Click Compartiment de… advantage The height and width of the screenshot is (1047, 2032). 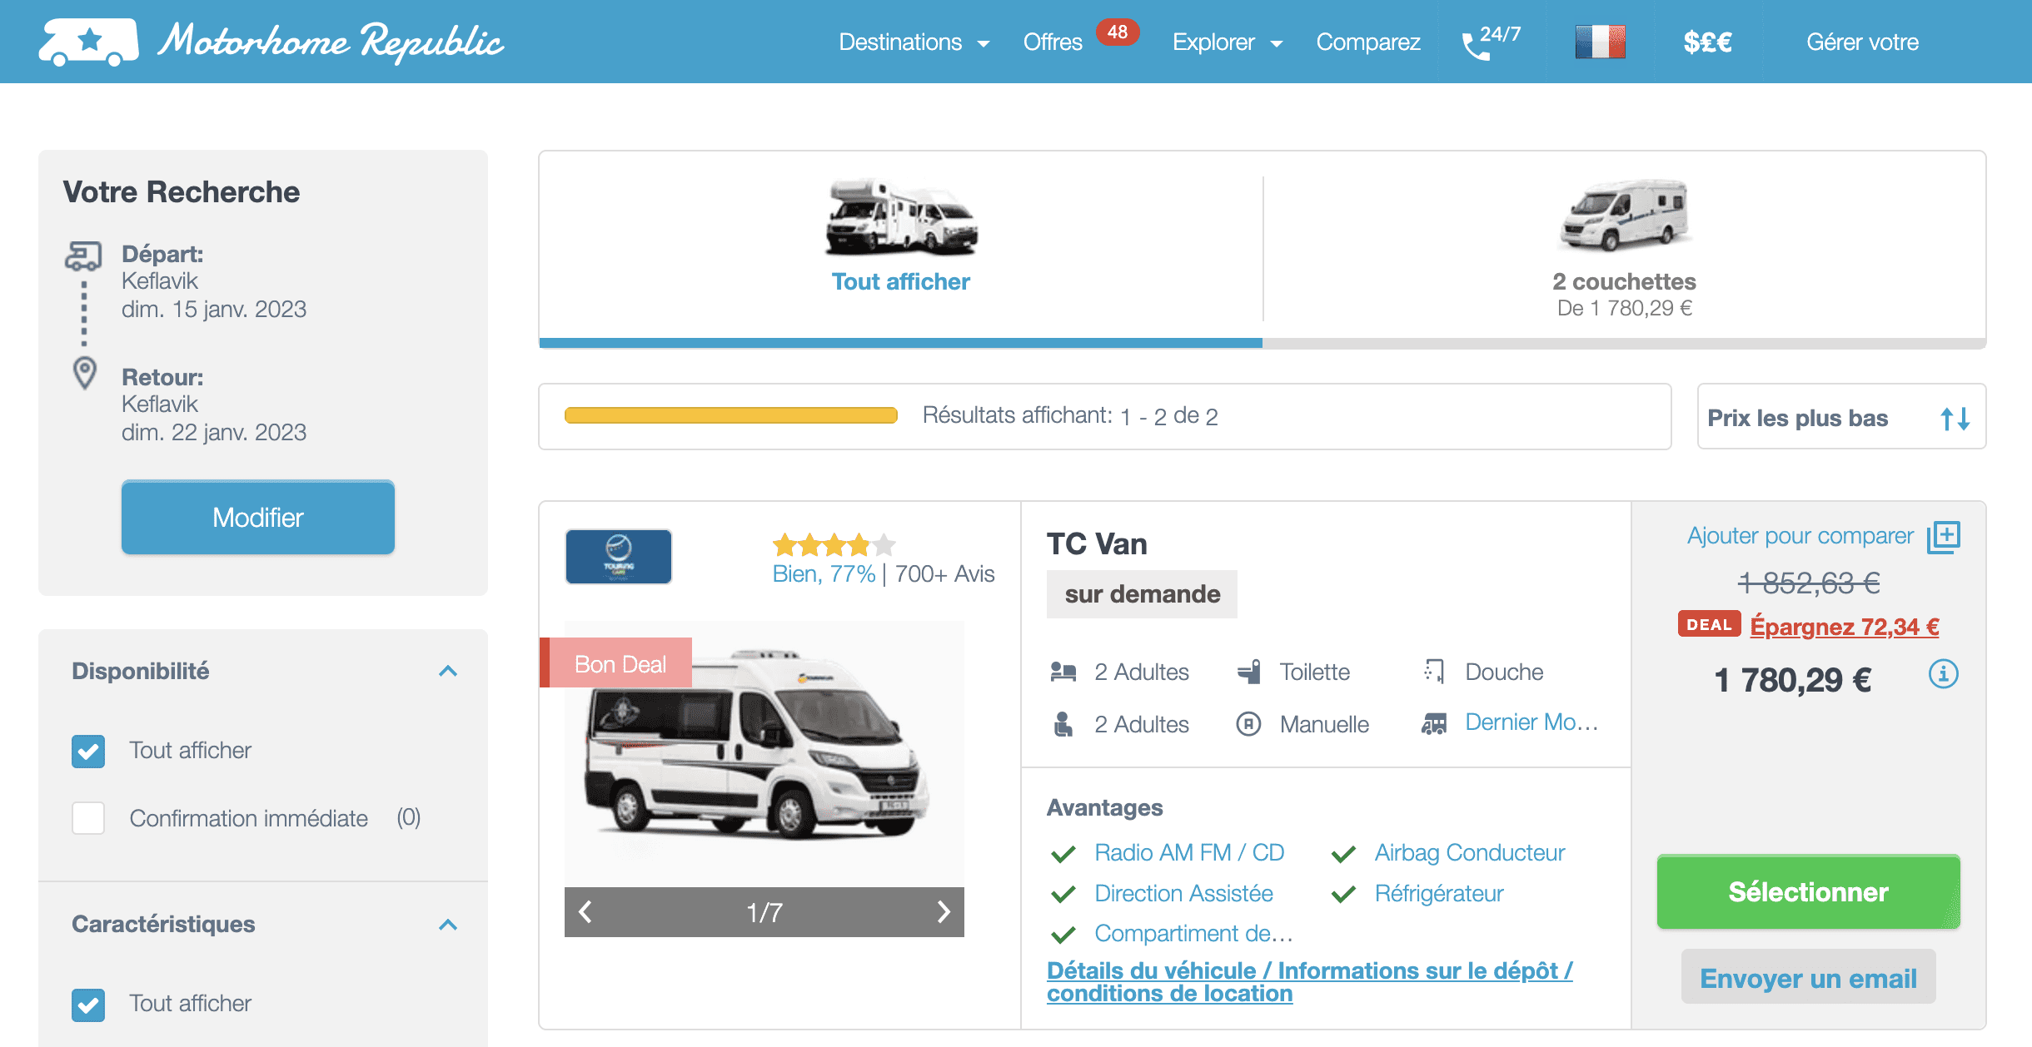pos(1193,933)
